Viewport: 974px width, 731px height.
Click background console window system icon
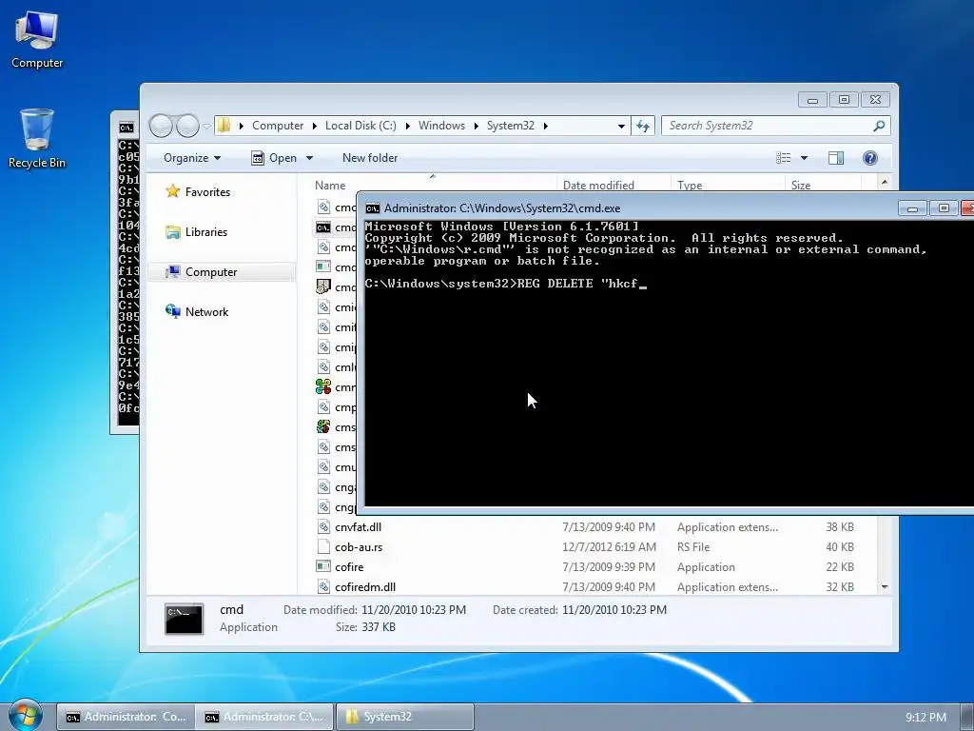127,128
